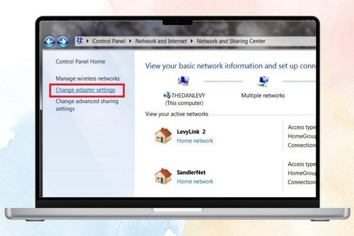This screenshot has height=236, width=354.
Task: Click the LevyLink 2 house icon
Action: 163,136
